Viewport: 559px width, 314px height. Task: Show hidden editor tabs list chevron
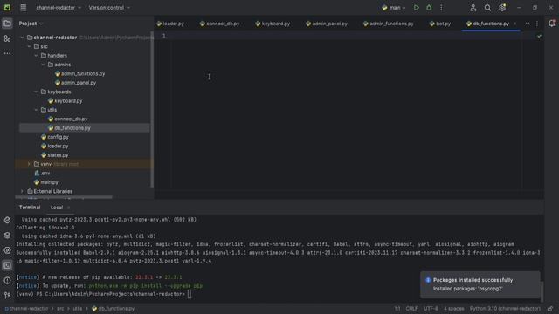[x=528, y=24]
